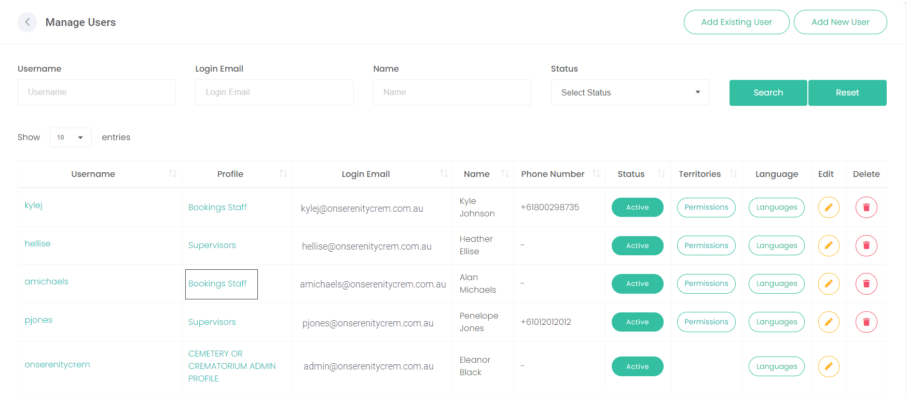Open Permissions for user kylej
Screen dimensions: 908x398
click(x=706, y=208)
